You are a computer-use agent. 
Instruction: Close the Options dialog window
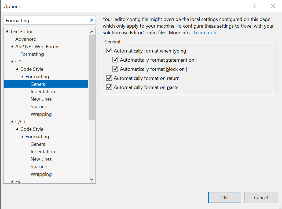coord(273,6)
